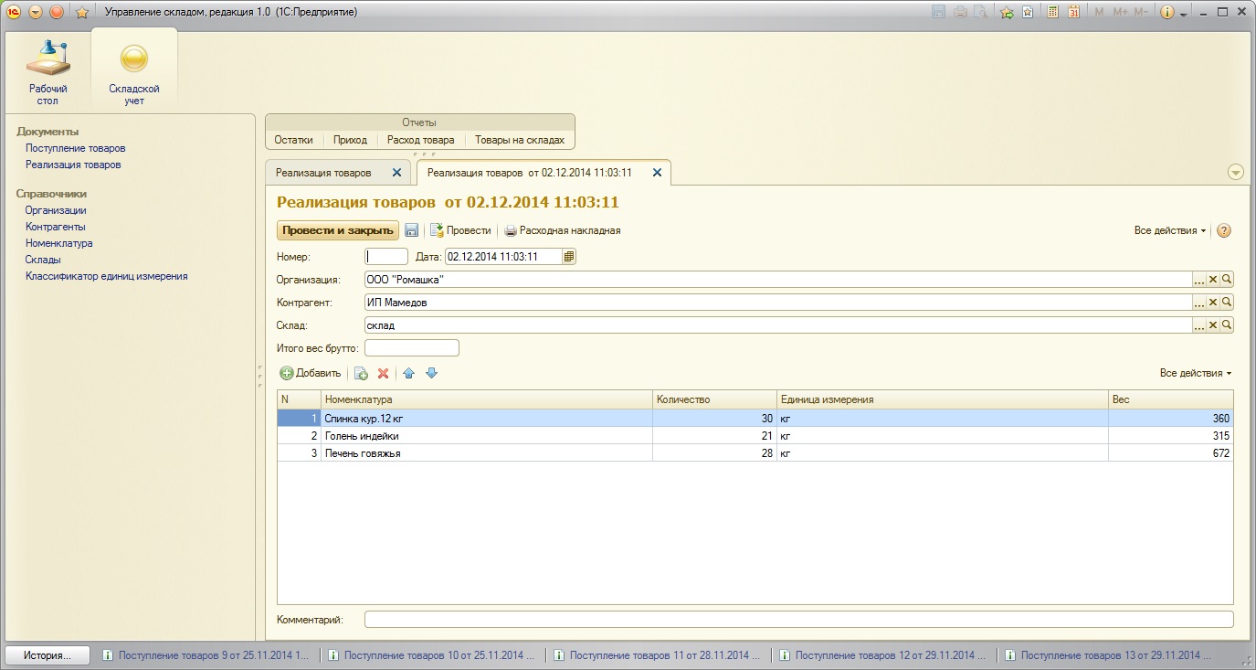The width and height of the screenshot is (1256, 670).
Task: Click the Расходная накладная print button
Action: (563, 230)
